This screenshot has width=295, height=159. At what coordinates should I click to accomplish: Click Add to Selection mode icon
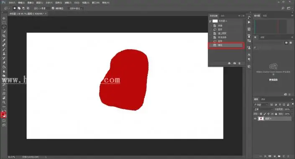click(19, 8)
